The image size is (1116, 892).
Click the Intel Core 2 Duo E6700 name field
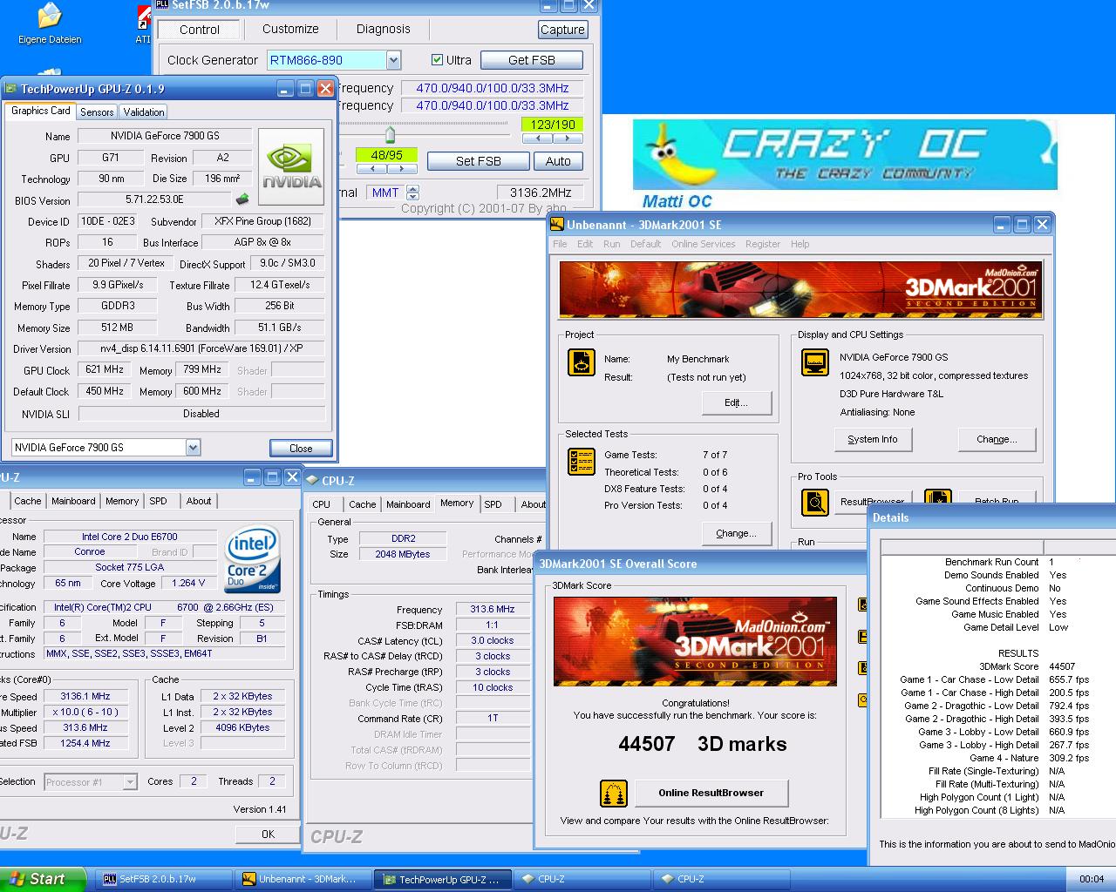pyautogui.click(x=129, y=537)
